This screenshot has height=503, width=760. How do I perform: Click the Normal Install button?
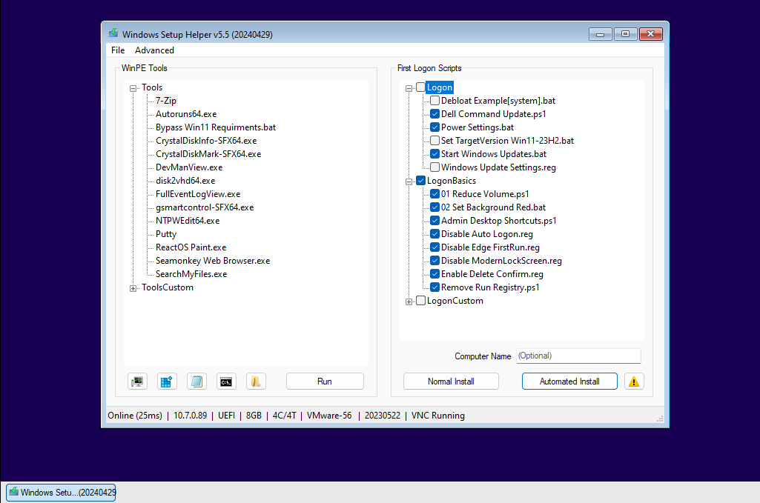451,382
